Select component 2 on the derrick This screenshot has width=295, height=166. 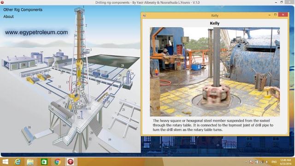click(x=86, y=25)
